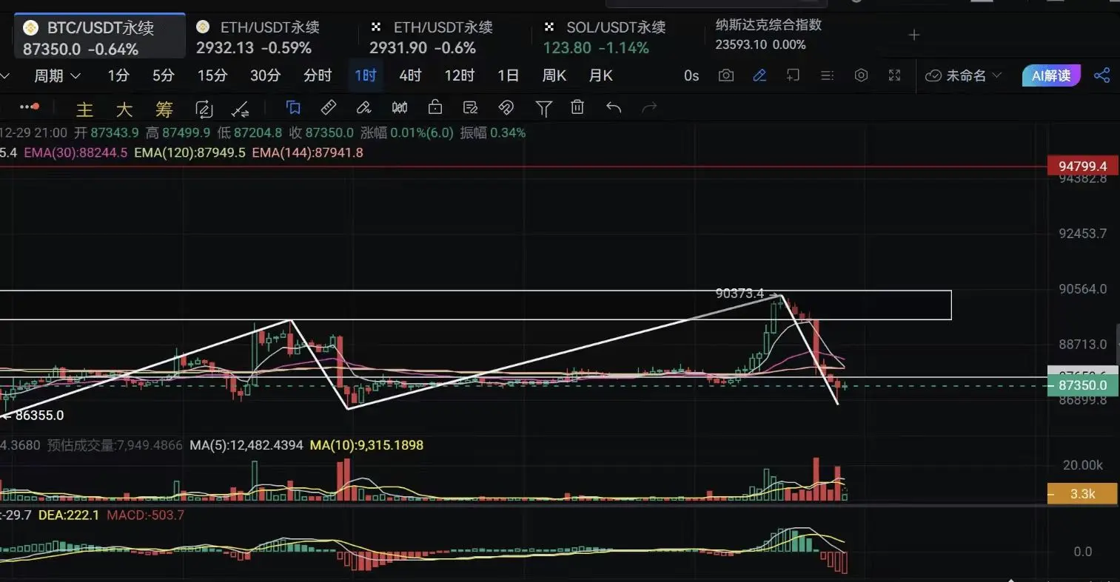Redo with the greyed forward arrow
Image resolution: width=1120 pixels, height=582 pixels.
[649, 108]
